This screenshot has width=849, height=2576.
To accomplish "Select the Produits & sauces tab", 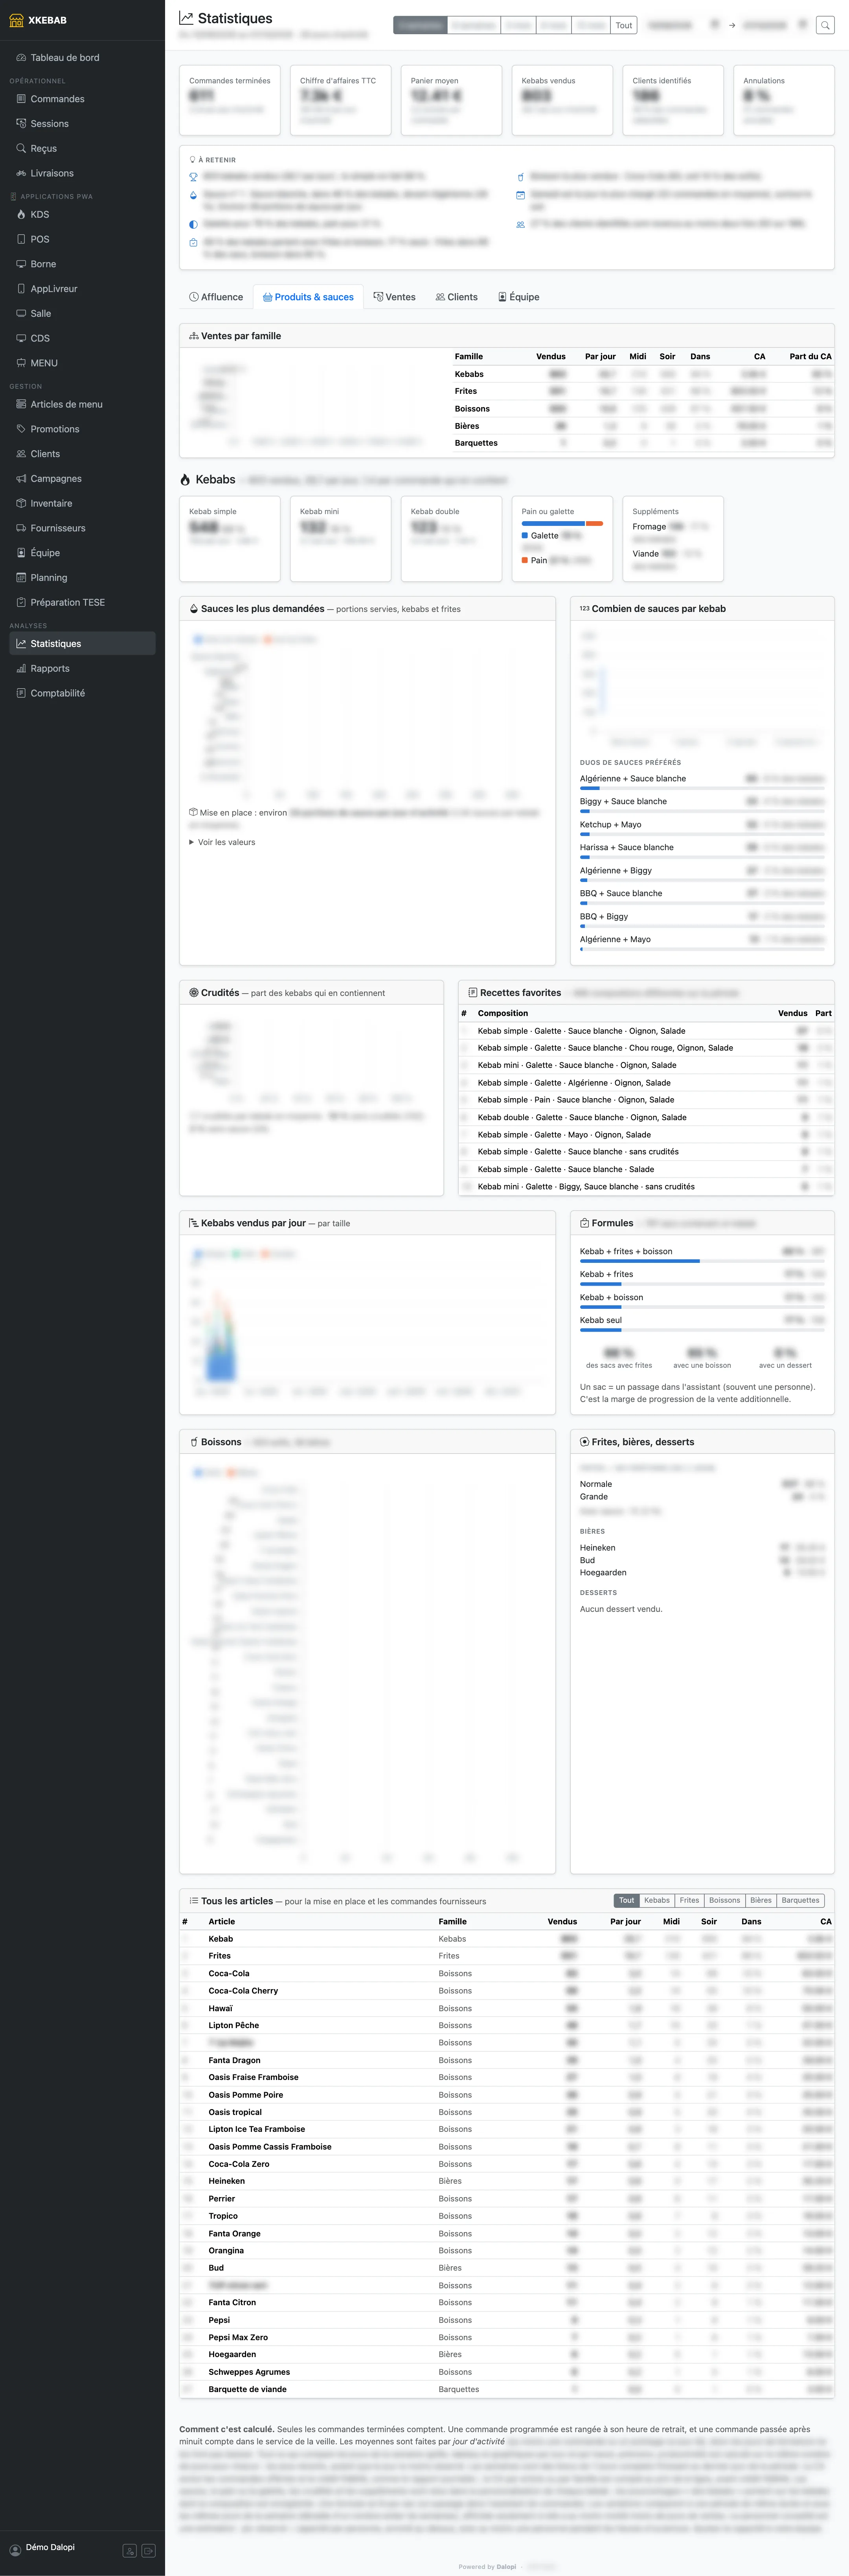I will 308,297.
